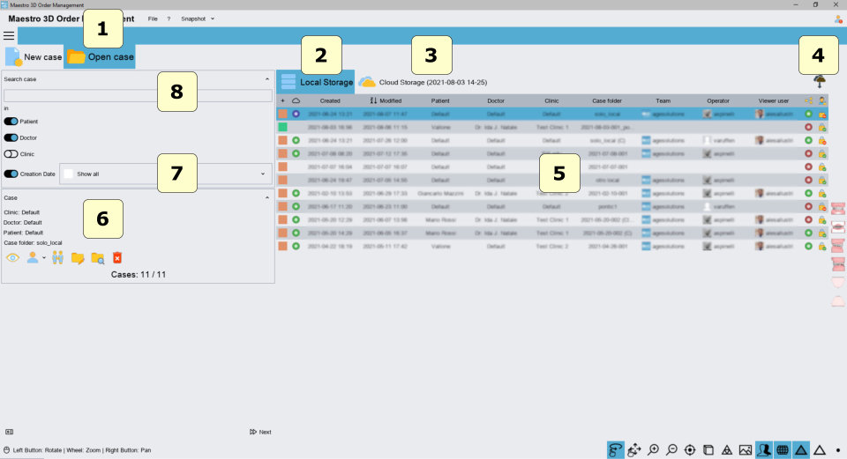Collapse the Case panel
847x459 pixels.
(x=266, y=198)
